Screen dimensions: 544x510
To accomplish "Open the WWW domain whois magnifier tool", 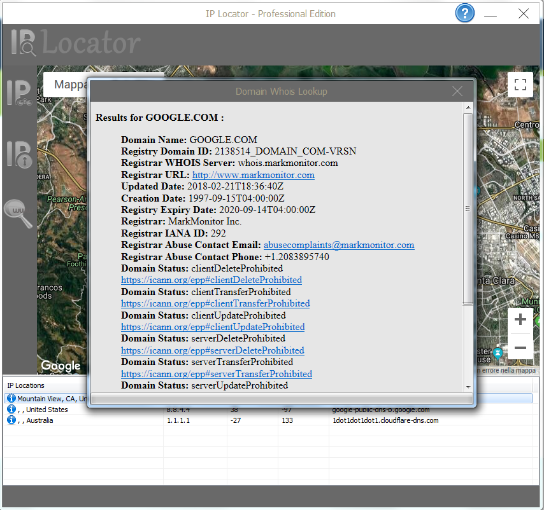I will pyautogui.click(x=18, y=213).
